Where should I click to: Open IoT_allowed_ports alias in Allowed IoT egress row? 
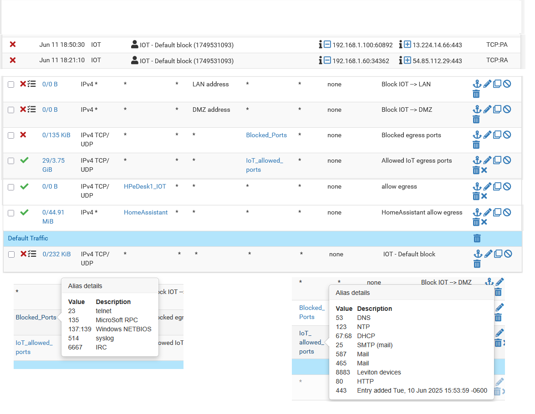tap(265, 165)
